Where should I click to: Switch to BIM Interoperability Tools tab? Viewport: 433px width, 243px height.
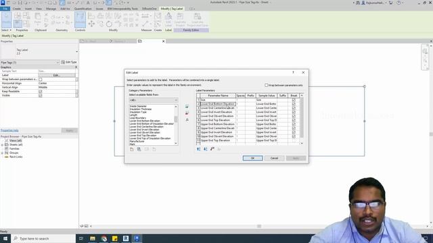[x=122, y=9]
